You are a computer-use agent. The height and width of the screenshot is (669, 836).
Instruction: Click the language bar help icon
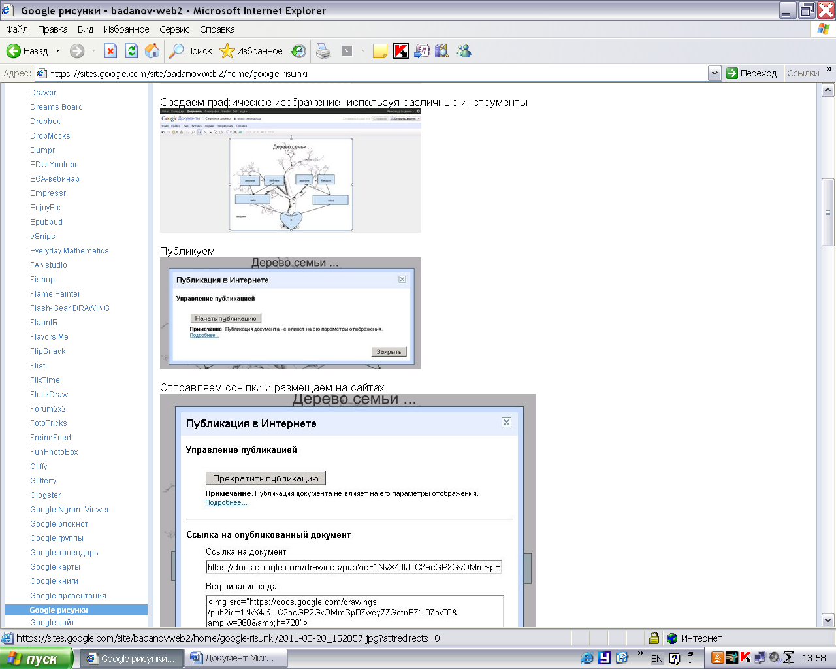coord(675,659)
